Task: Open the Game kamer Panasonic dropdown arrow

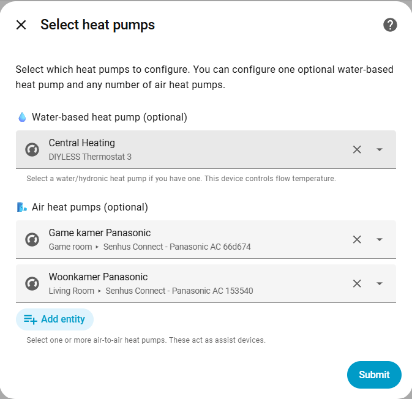Action: pyautogui.click(x=380, y=239)
